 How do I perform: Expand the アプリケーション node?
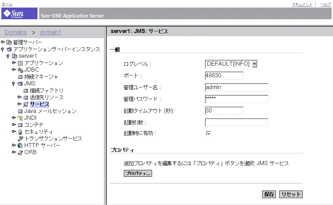(x=14, y=63)
